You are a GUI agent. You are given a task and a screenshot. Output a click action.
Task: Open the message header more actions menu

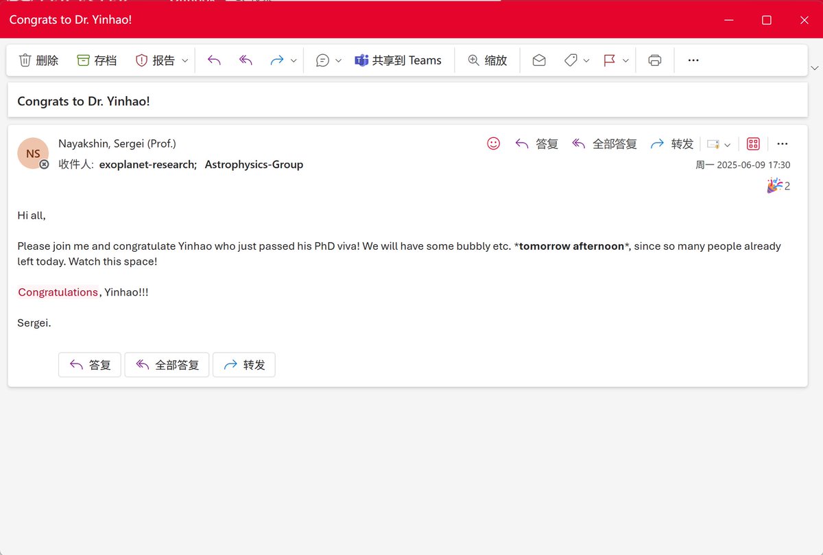(x=783, y=143)
